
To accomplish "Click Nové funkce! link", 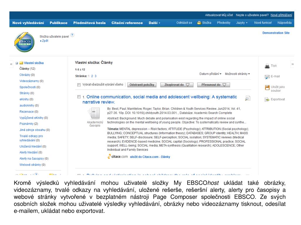I will click(x=263, y=23).
